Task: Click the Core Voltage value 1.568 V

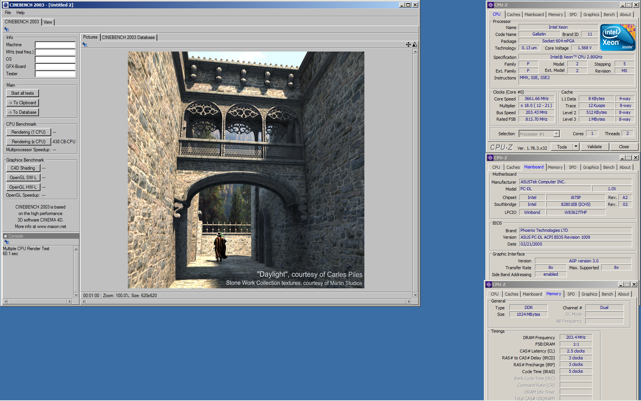Action: 585,48
